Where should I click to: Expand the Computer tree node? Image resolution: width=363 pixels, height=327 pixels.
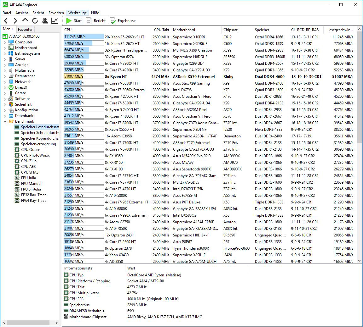(x=5, y=42)
